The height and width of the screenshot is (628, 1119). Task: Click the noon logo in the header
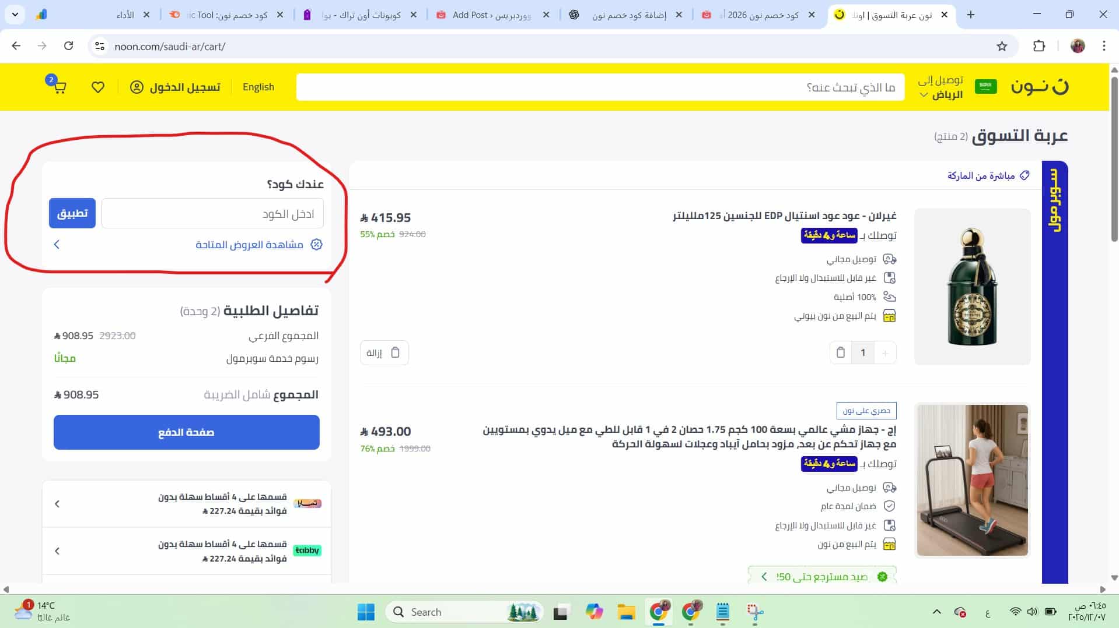(1040, 87)
